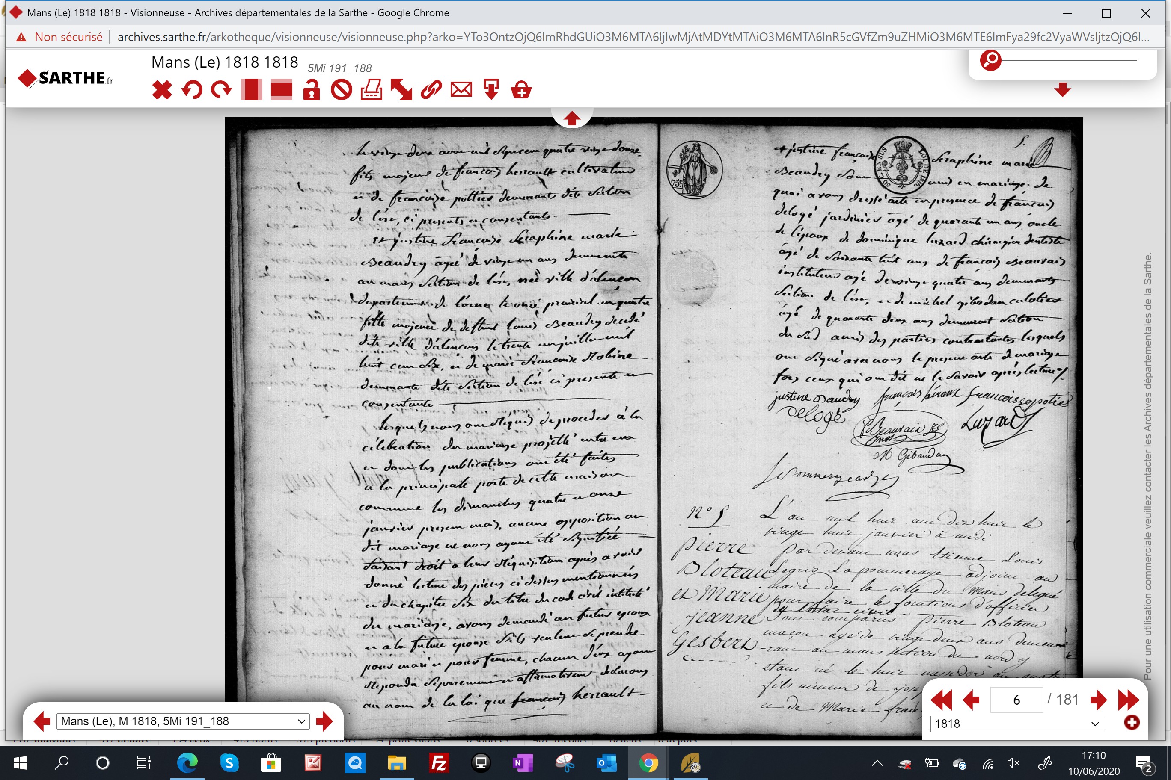The width and height of the screenshot is (1171, 780).
Task: Rotate the image clockwise
Action: point(222,90)
